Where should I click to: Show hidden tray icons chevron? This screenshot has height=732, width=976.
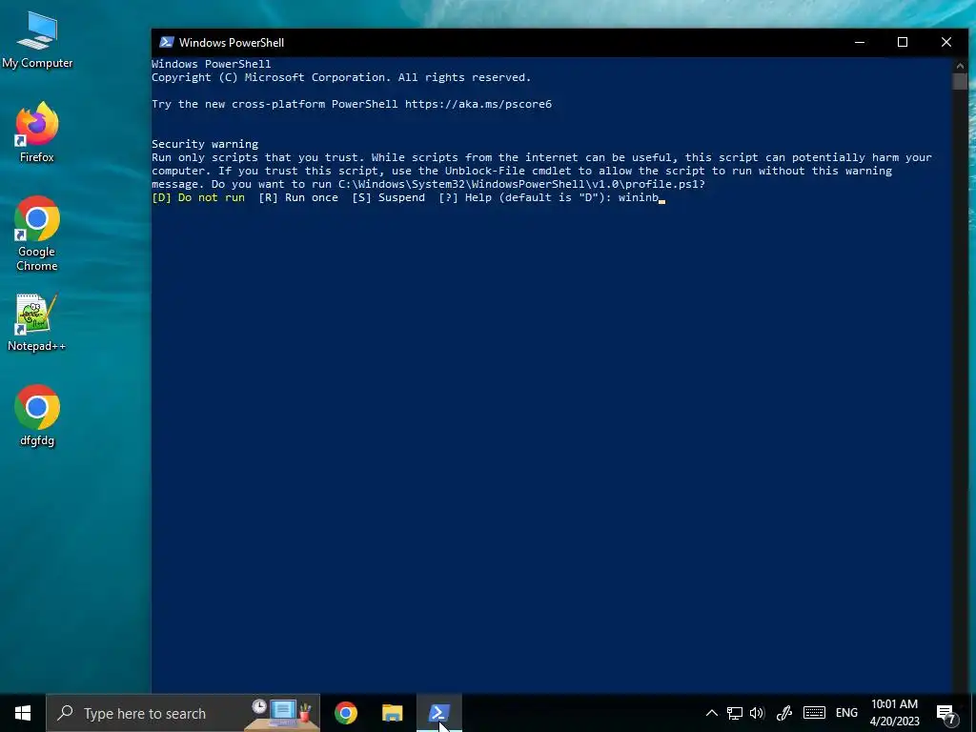pos(711,713)
